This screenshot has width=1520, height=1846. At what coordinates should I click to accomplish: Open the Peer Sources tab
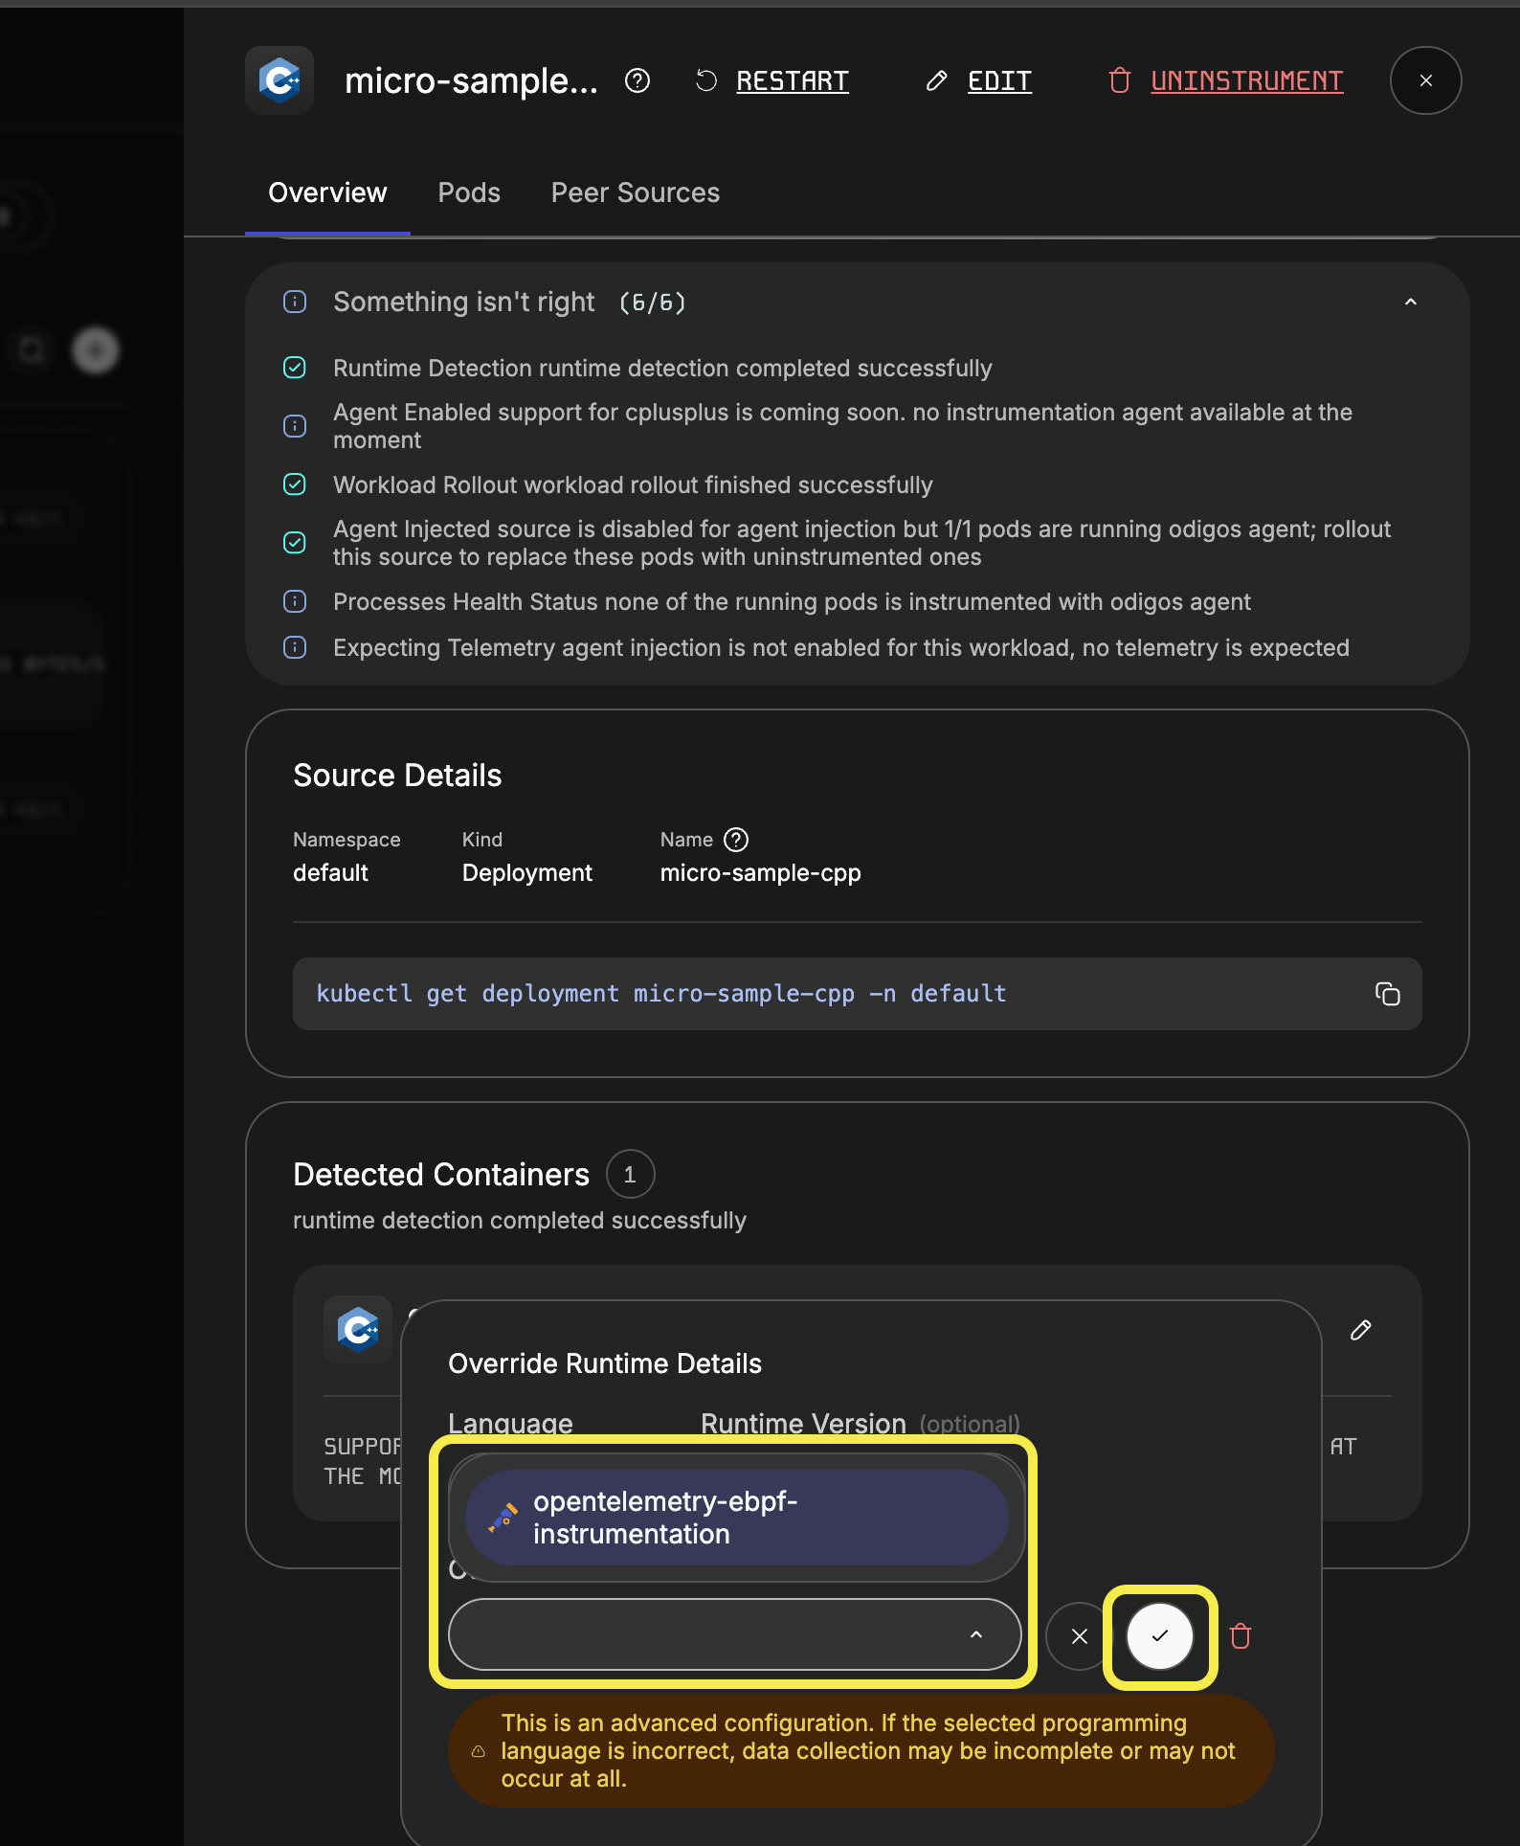coord(636,193)
